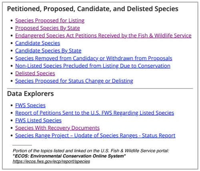Select the italic caption line about the portal
The width and height of the screenshot is (200, 171).
[91, 151]
